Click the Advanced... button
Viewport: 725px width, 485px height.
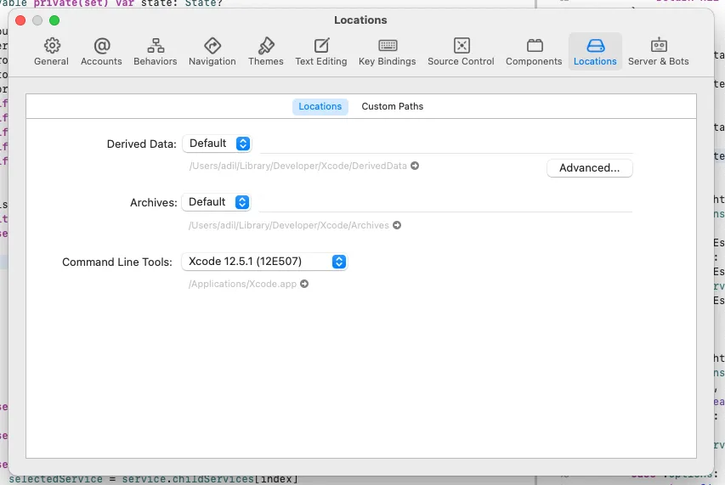tap(590, 168)
